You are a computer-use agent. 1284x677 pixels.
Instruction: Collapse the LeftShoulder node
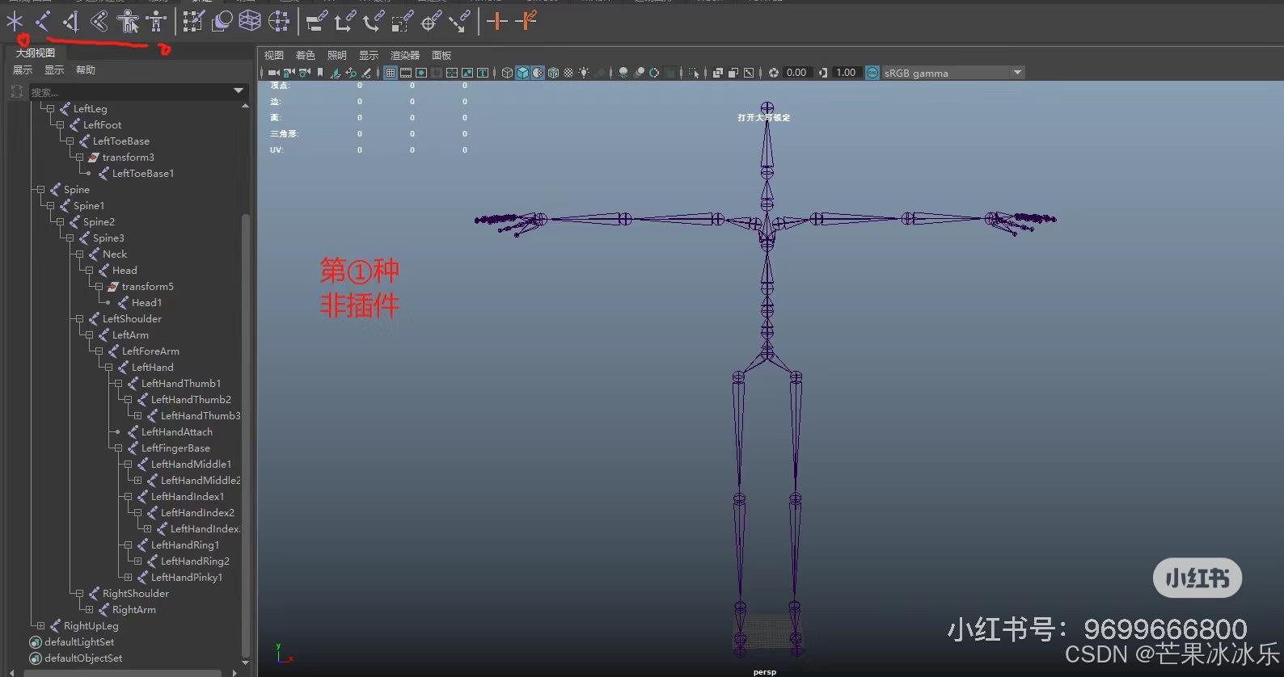pos(79,318)
